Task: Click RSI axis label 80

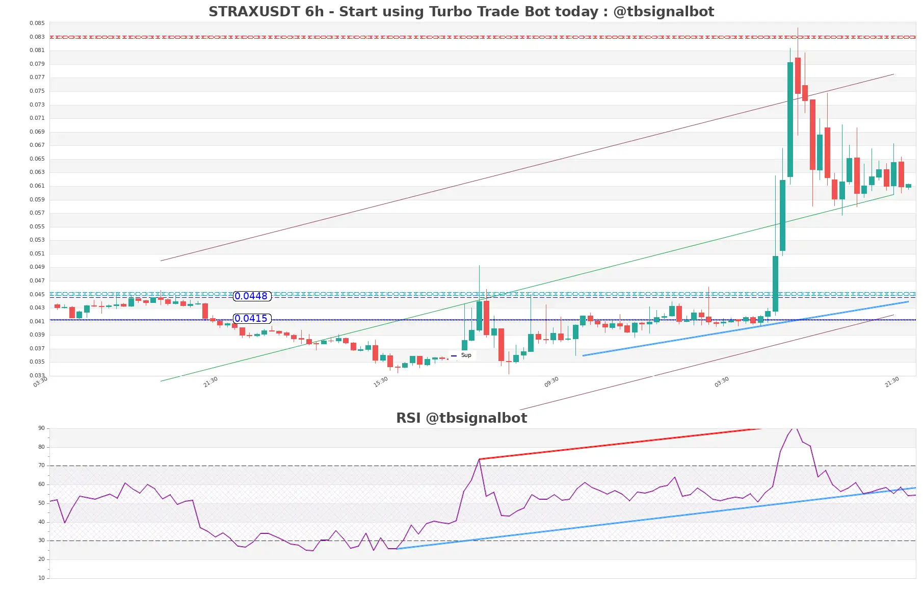Action: pyautogui.click(x=41, y=447)
